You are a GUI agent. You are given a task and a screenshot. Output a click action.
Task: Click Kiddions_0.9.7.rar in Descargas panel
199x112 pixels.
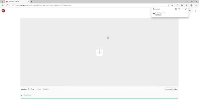pos(160,13)
